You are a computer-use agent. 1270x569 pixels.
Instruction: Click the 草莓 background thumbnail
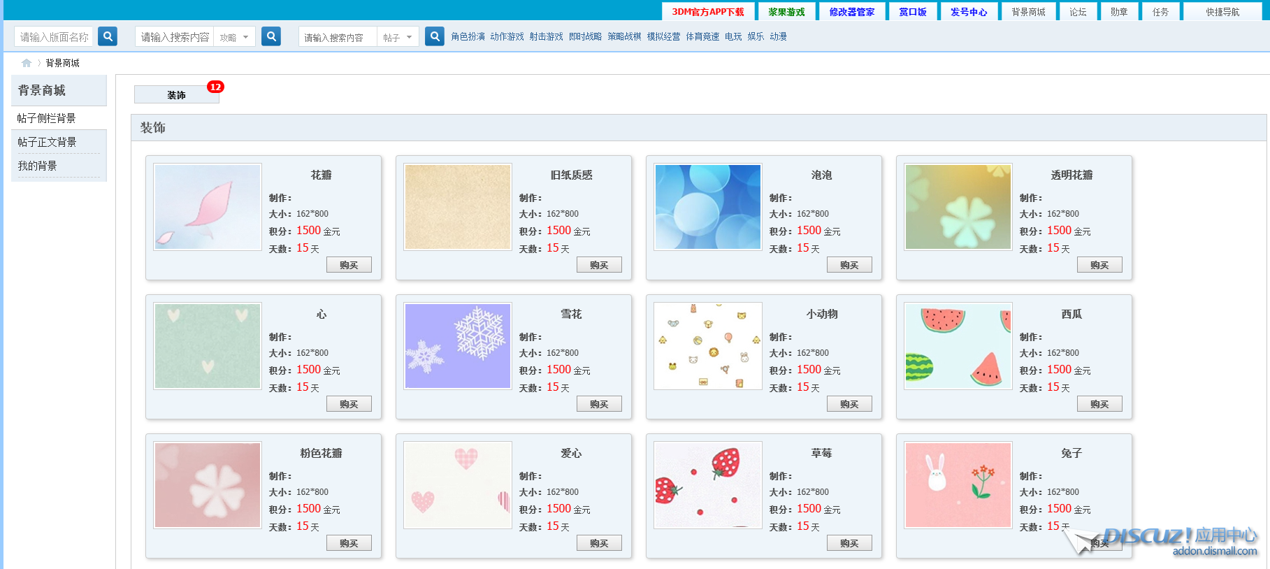tap(708, 485)
